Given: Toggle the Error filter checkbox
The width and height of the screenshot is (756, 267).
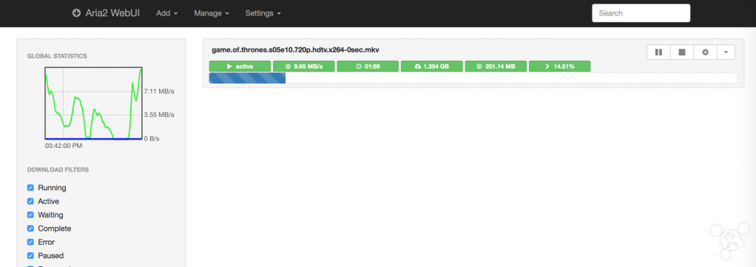Looking at the screenshot, I should pyautogui.click(x=30, y=242).
